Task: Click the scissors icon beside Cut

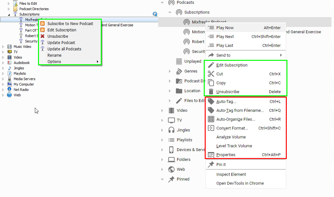Action: click(211, 74)
